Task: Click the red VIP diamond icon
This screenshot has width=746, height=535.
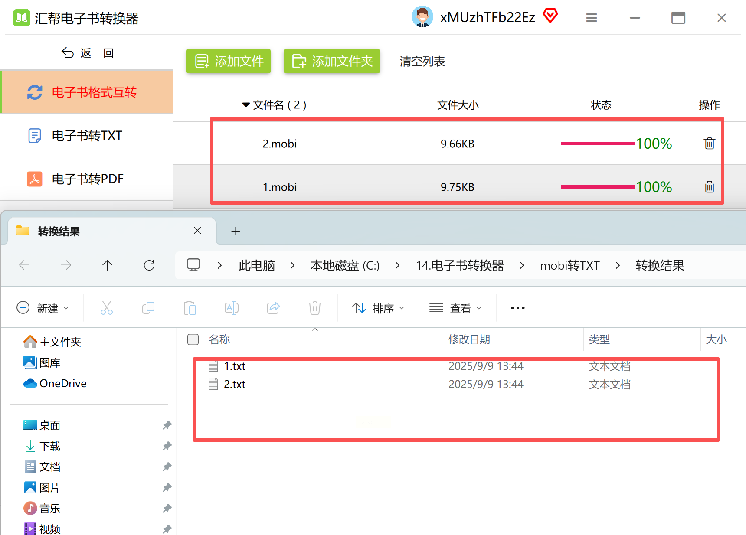Action: [x=550, y=16]
